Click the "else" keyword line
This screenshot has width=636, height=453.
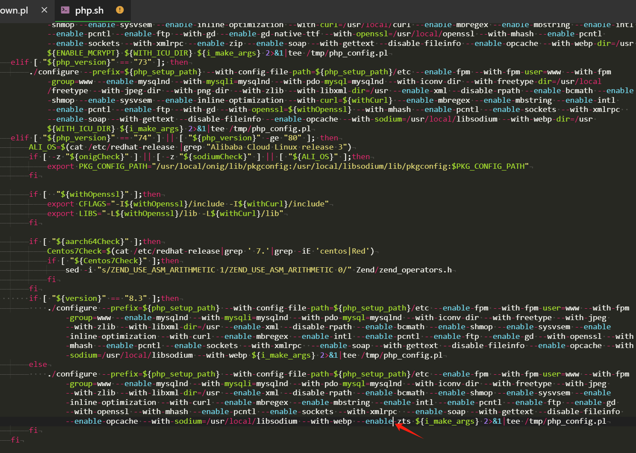(x=38, y=364)
